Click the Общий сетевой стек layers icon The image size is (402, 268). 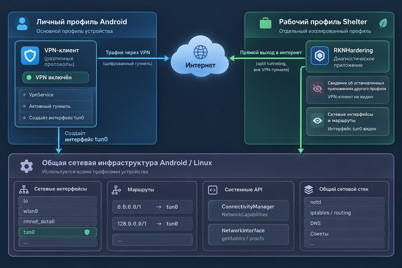(x=309, y=189)
